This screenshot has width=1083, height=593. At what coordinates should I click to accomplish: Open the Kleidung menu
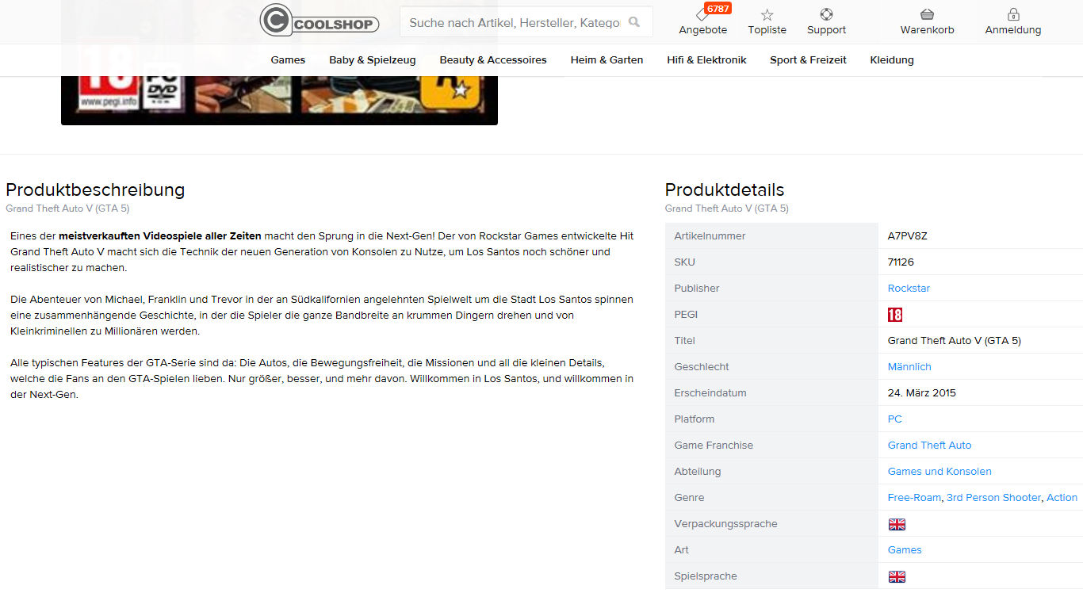click(x=892, y=60)
